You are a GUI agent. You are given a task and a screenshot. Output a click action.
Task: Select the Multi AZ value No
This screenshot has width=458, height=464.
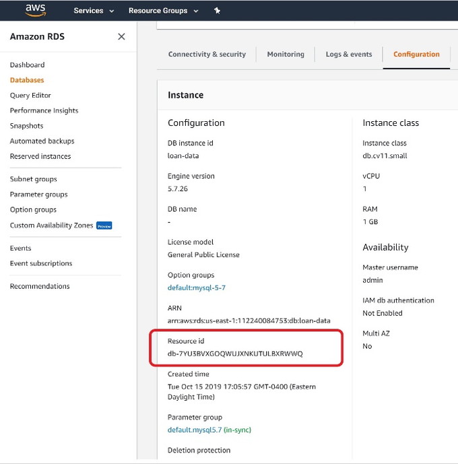click(367, 346)
